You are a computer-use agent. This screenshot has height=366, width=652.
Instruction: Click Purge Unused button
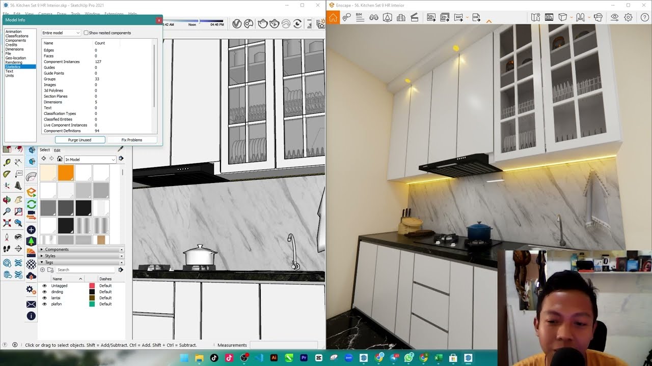tap(80, 140)
